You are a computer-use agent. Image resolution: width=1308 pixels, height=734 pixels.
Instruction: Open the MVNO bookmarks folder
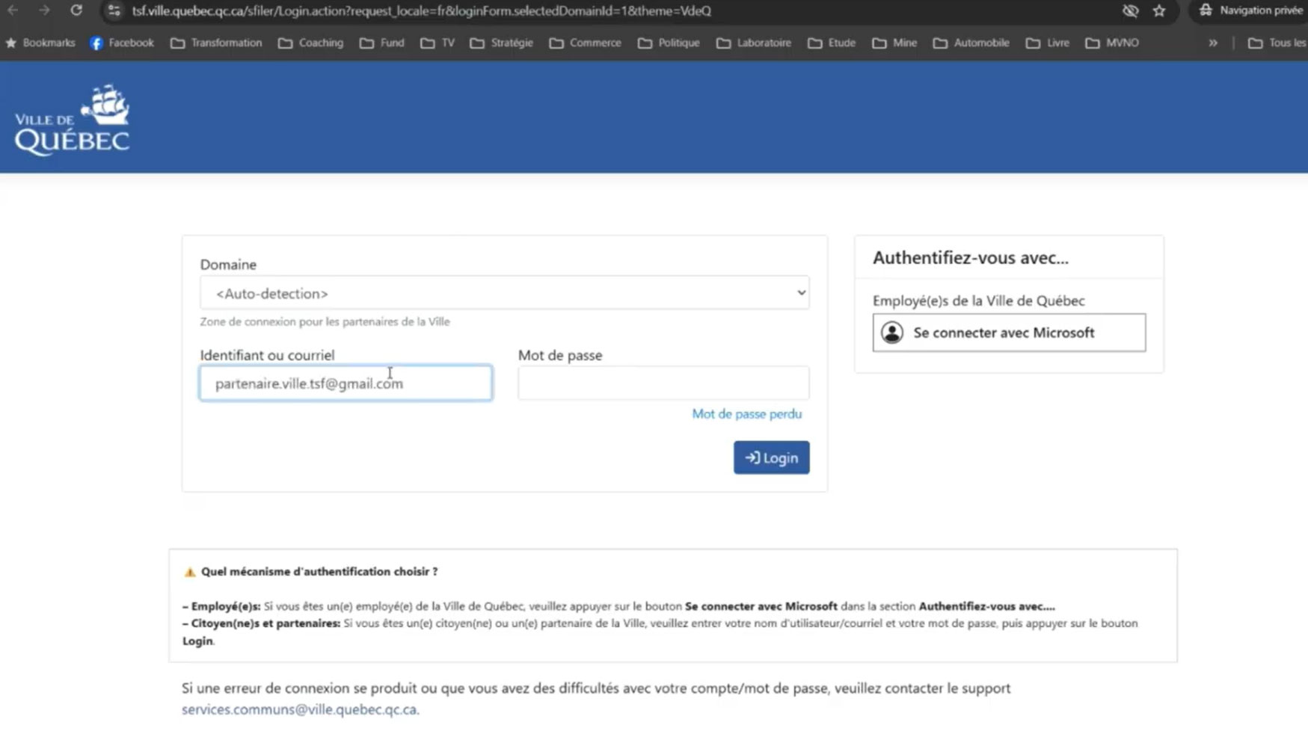[x=1112, y=43]
